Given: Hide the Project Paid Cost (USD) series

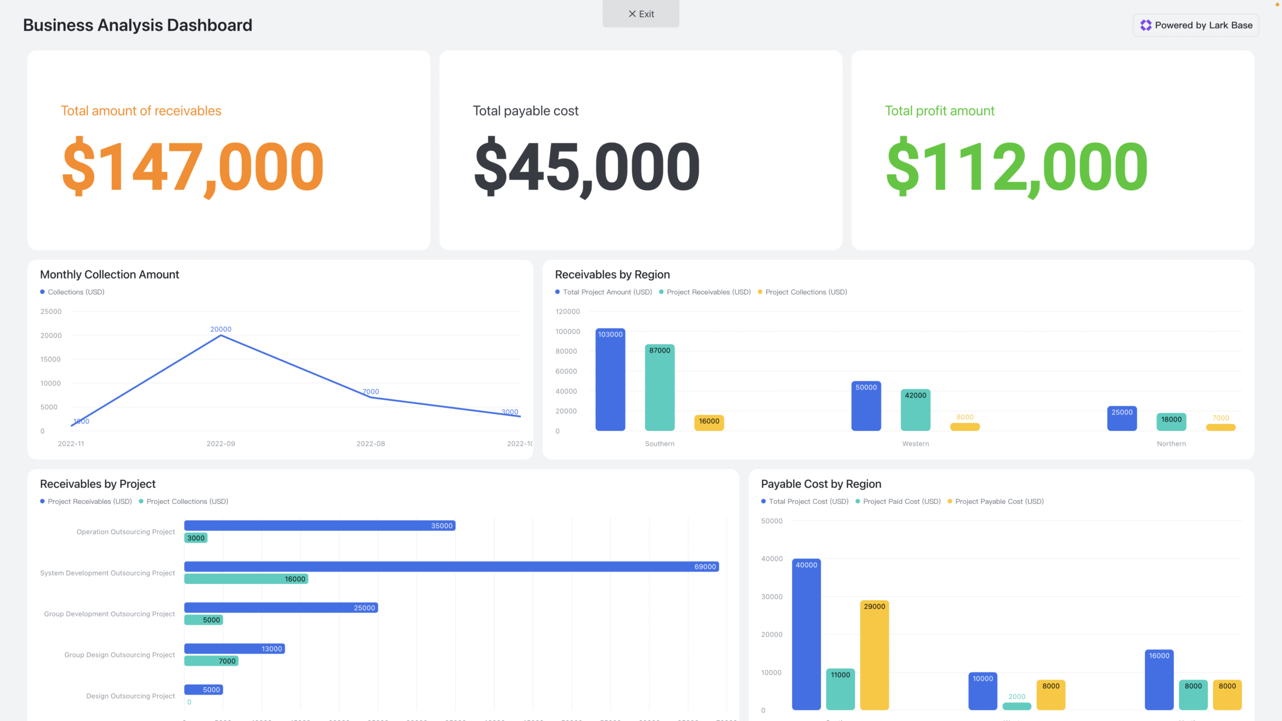Looking at the screenshot, I should pos(901,501).
